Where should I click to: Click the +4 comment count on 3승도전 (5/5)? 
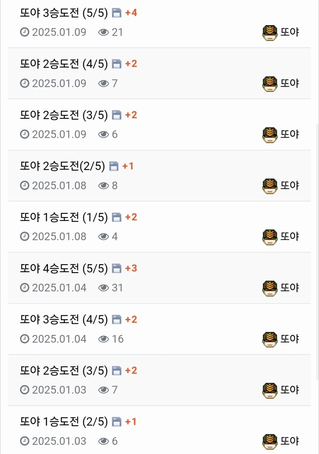[131, 13]
